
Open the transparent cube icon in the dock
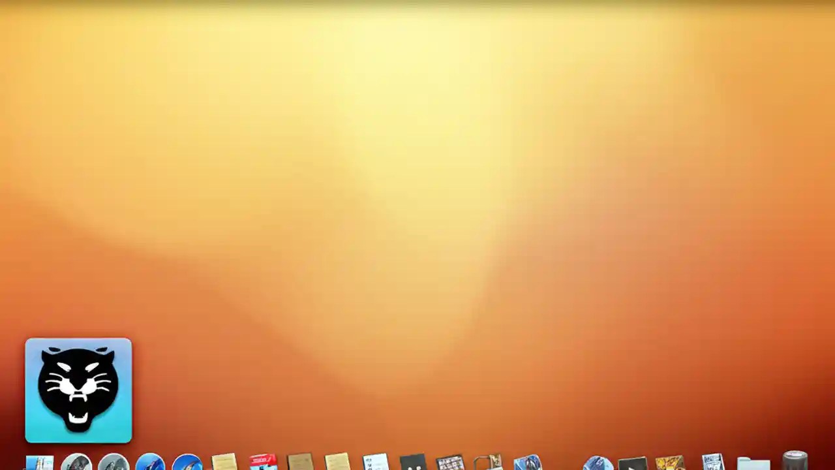pos(488,463)
